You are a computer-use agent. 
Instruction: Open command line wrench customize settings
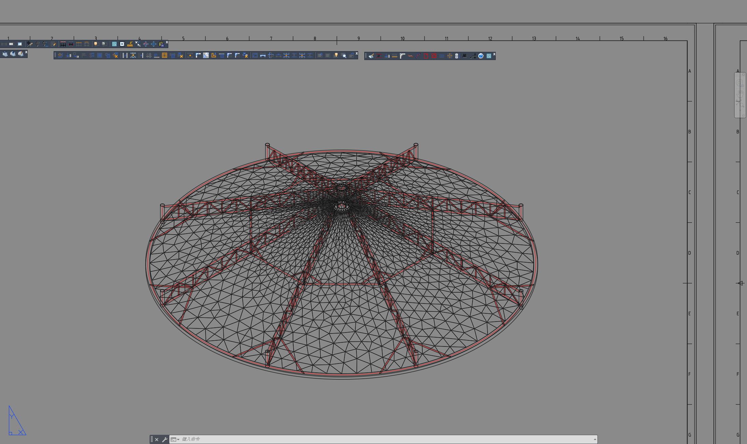coord(165,440)
